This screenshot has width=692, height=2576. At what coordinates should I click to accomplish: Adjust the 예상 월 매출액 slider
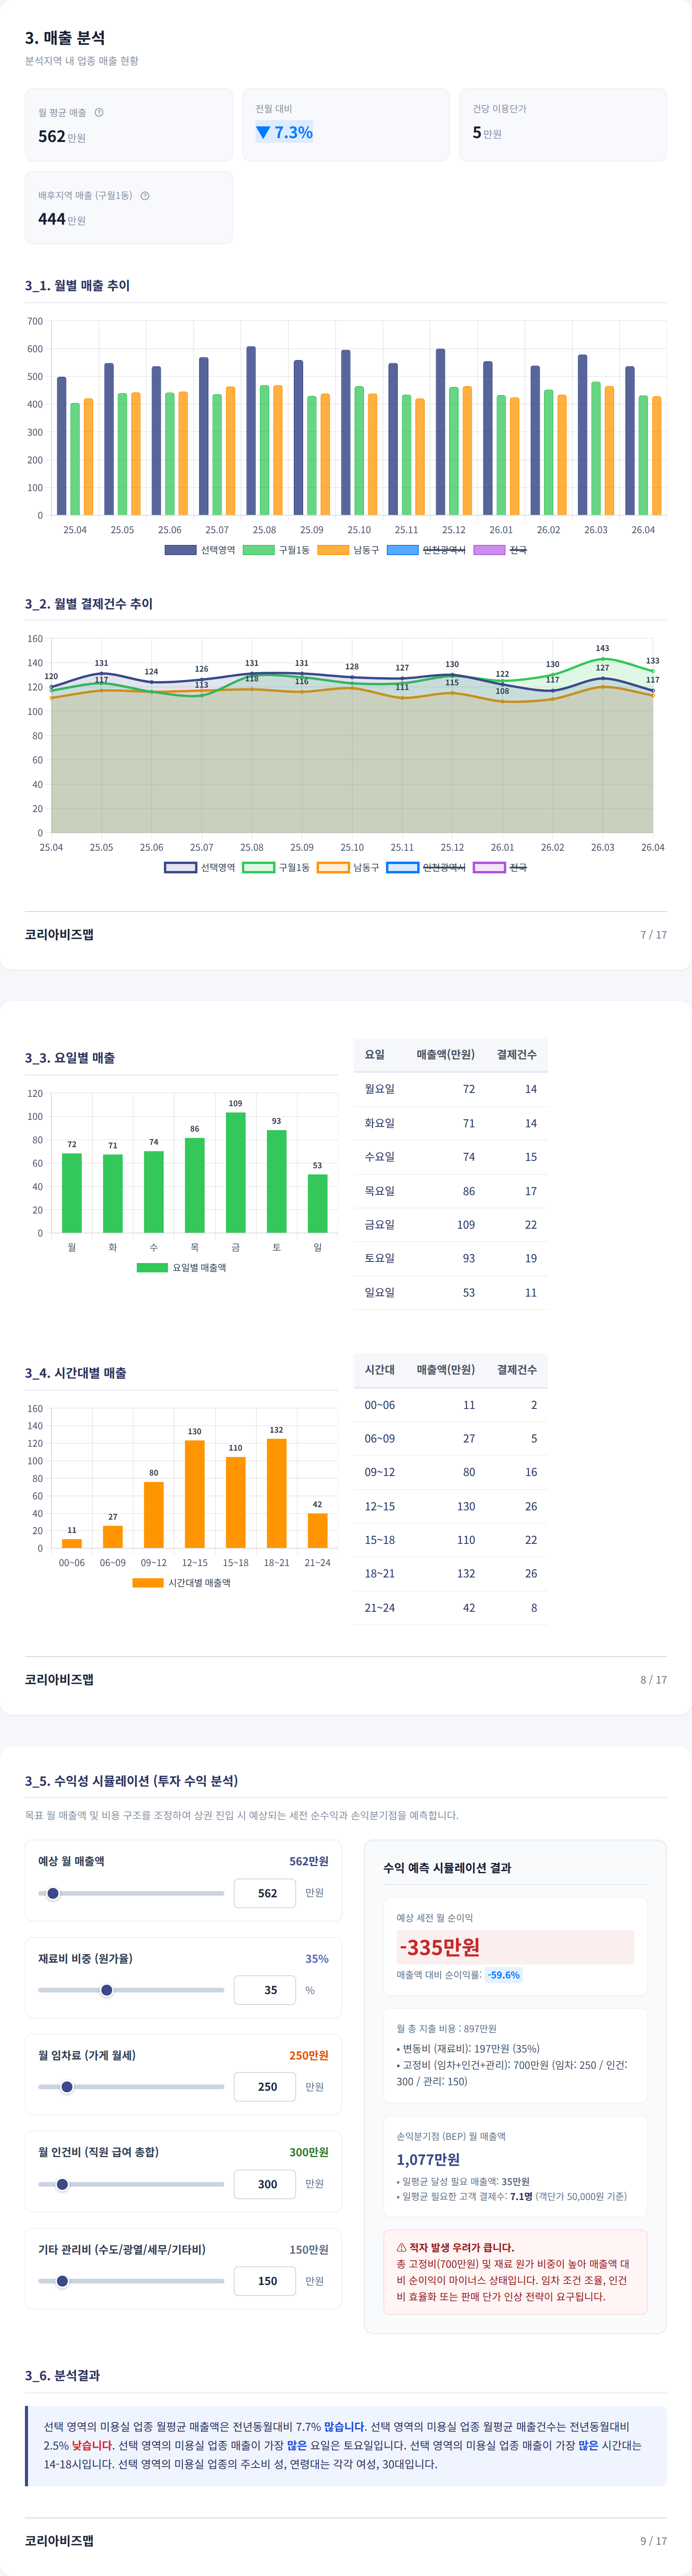click(x=131, y=1893)
